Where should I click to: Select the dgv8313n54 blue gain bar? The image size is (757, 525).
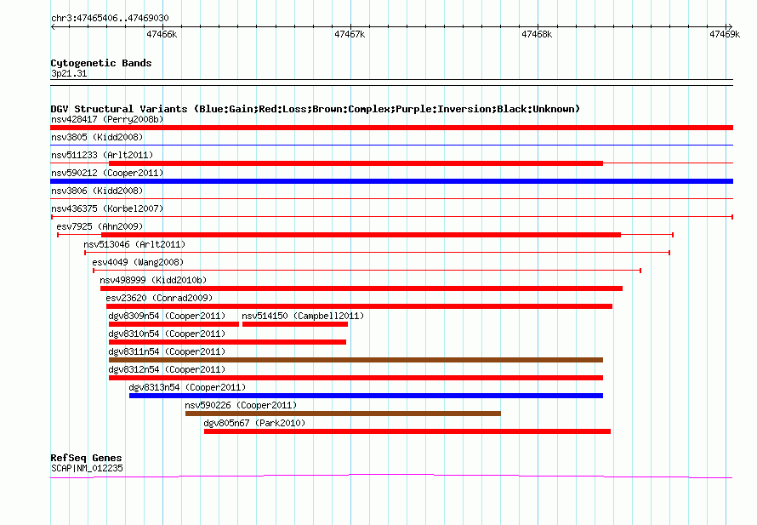point(366,396)
